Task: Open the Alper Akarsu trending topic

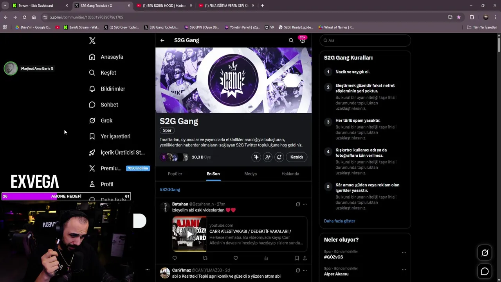Action: 336,274
